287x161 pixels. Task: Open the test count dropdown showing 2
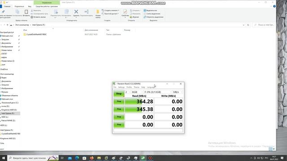[127, 92]
